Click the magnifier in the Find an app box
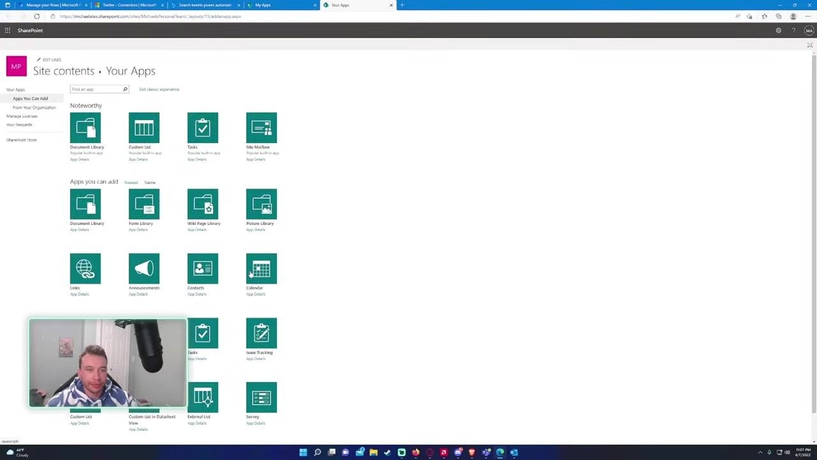This screenshot has height=460, width=817. pos(125,89)
